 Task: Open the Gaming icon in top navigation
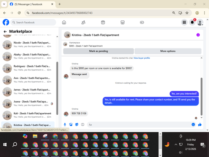click(x=142, y=22)
